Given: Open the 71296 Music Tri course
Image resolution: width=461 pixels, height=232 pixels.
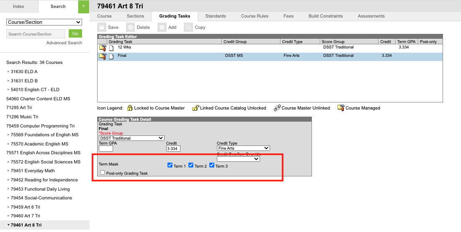Looking at the screenshot, I should 22,117.
